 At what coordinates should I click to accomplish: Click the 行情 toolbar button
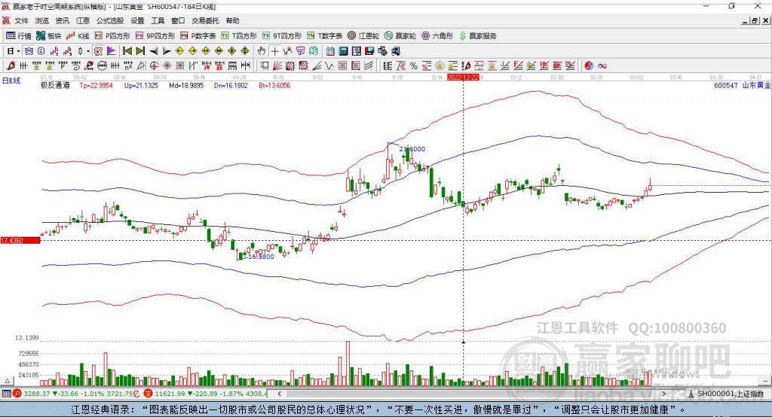click(x=19, y=36)
